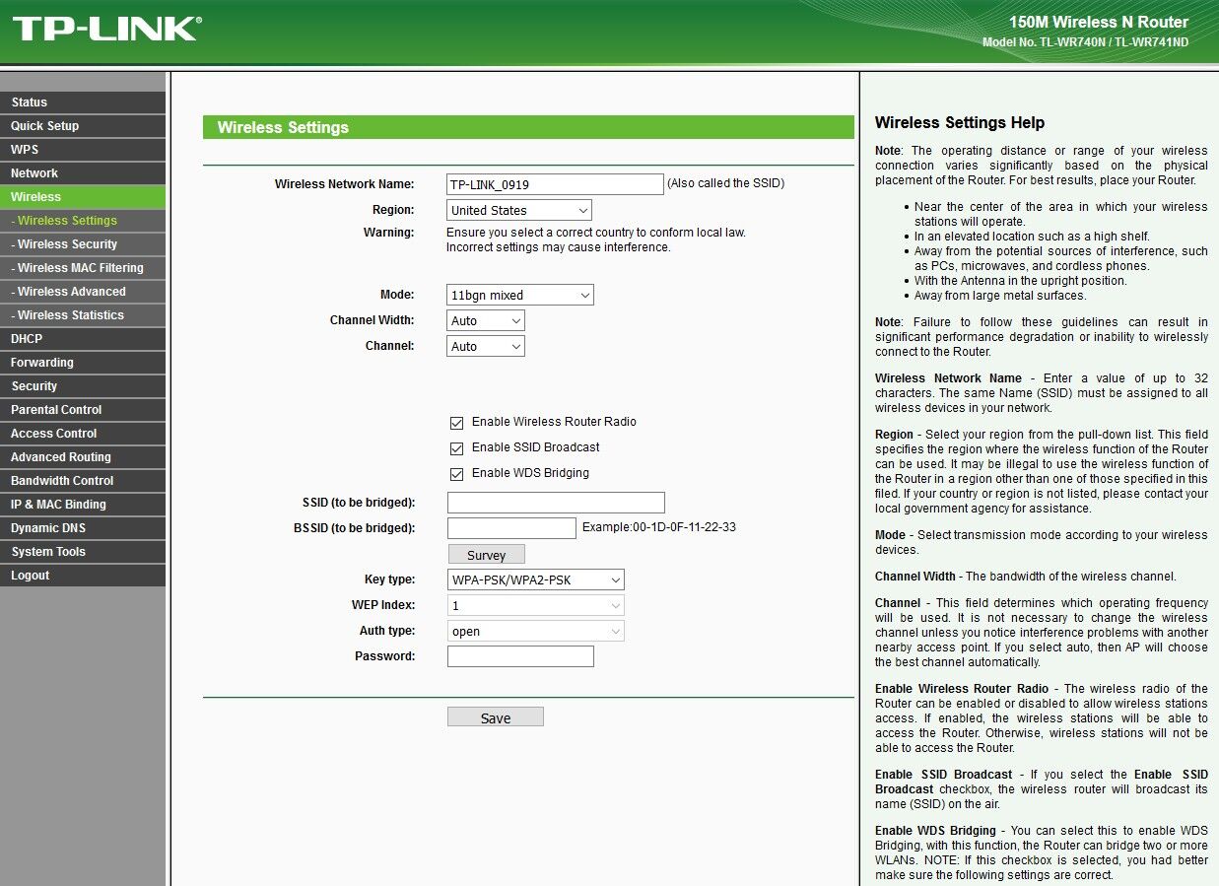Select Forwarding in the sidebar
Screen dimensions: 1219x886
tap(83, 363)
